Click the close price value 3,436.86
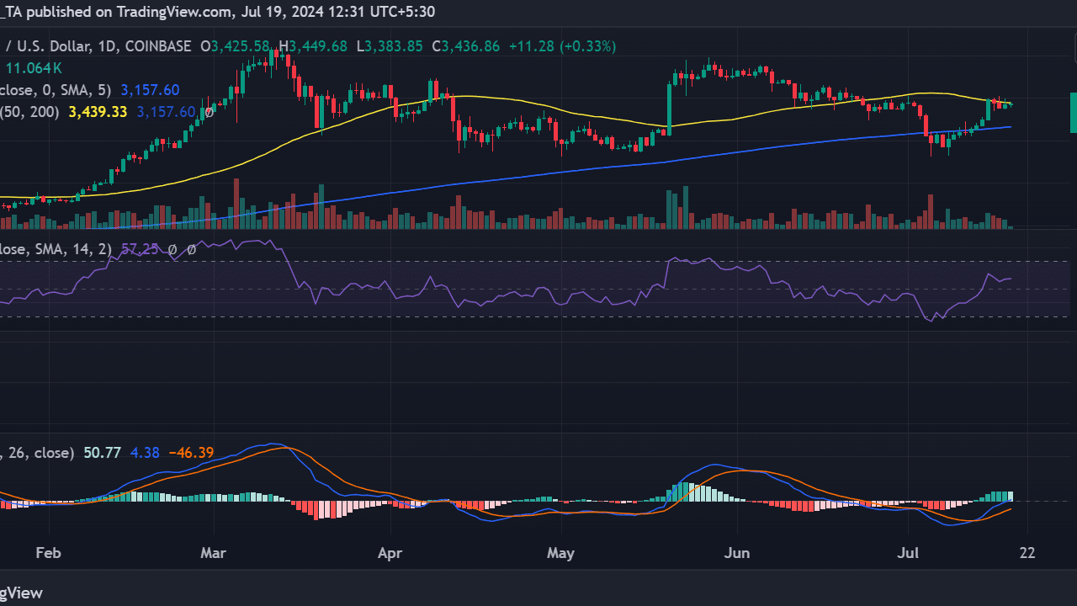Image resolution: width=1077 pixels, height=606 pixels. pos(471,46)
